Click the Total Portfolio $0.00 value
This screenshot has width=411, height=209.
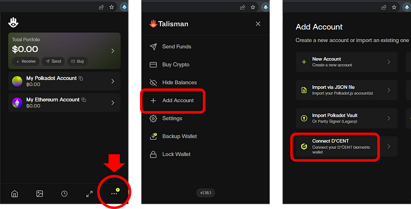[25, 49]
